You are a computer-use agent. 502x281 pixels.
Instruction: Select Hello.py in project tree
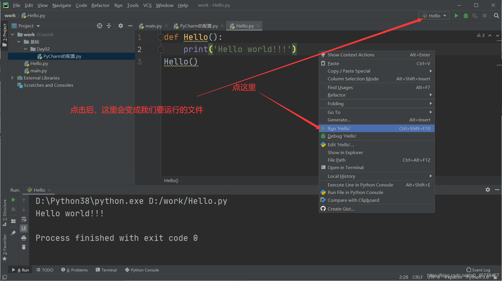39,63
